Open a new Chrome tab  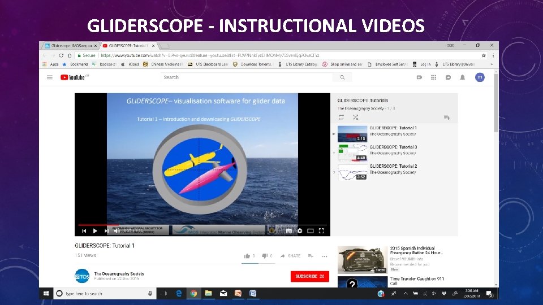[164, 46]
